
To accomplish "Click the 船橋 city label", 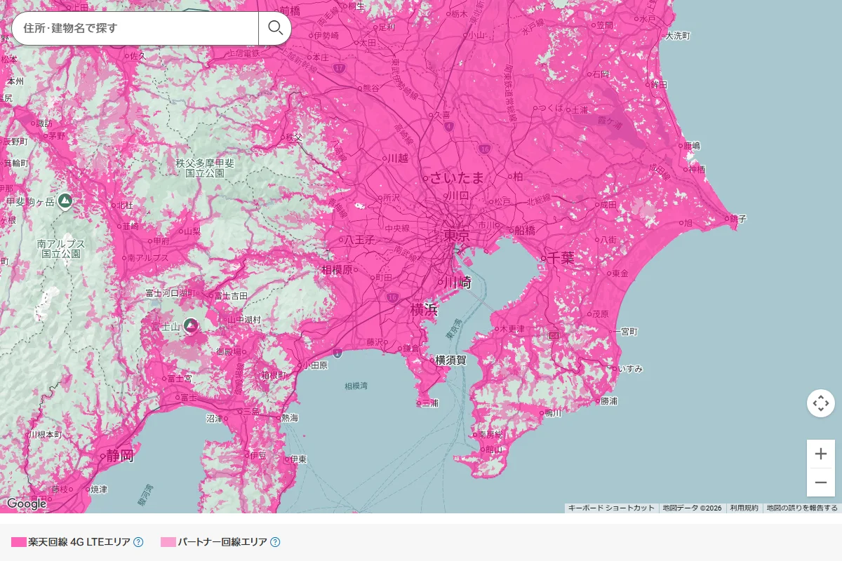I will pyautogui.click(x=525, y=229).
